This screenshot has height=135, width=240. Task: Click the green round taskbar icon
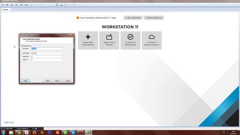[65, 132]
